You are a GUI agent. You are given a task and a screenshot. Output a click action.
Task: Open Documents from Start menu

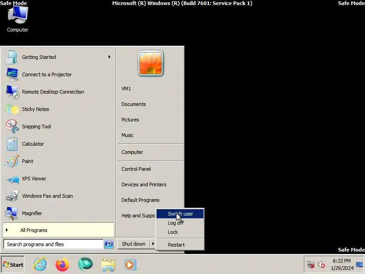(134, 104)
